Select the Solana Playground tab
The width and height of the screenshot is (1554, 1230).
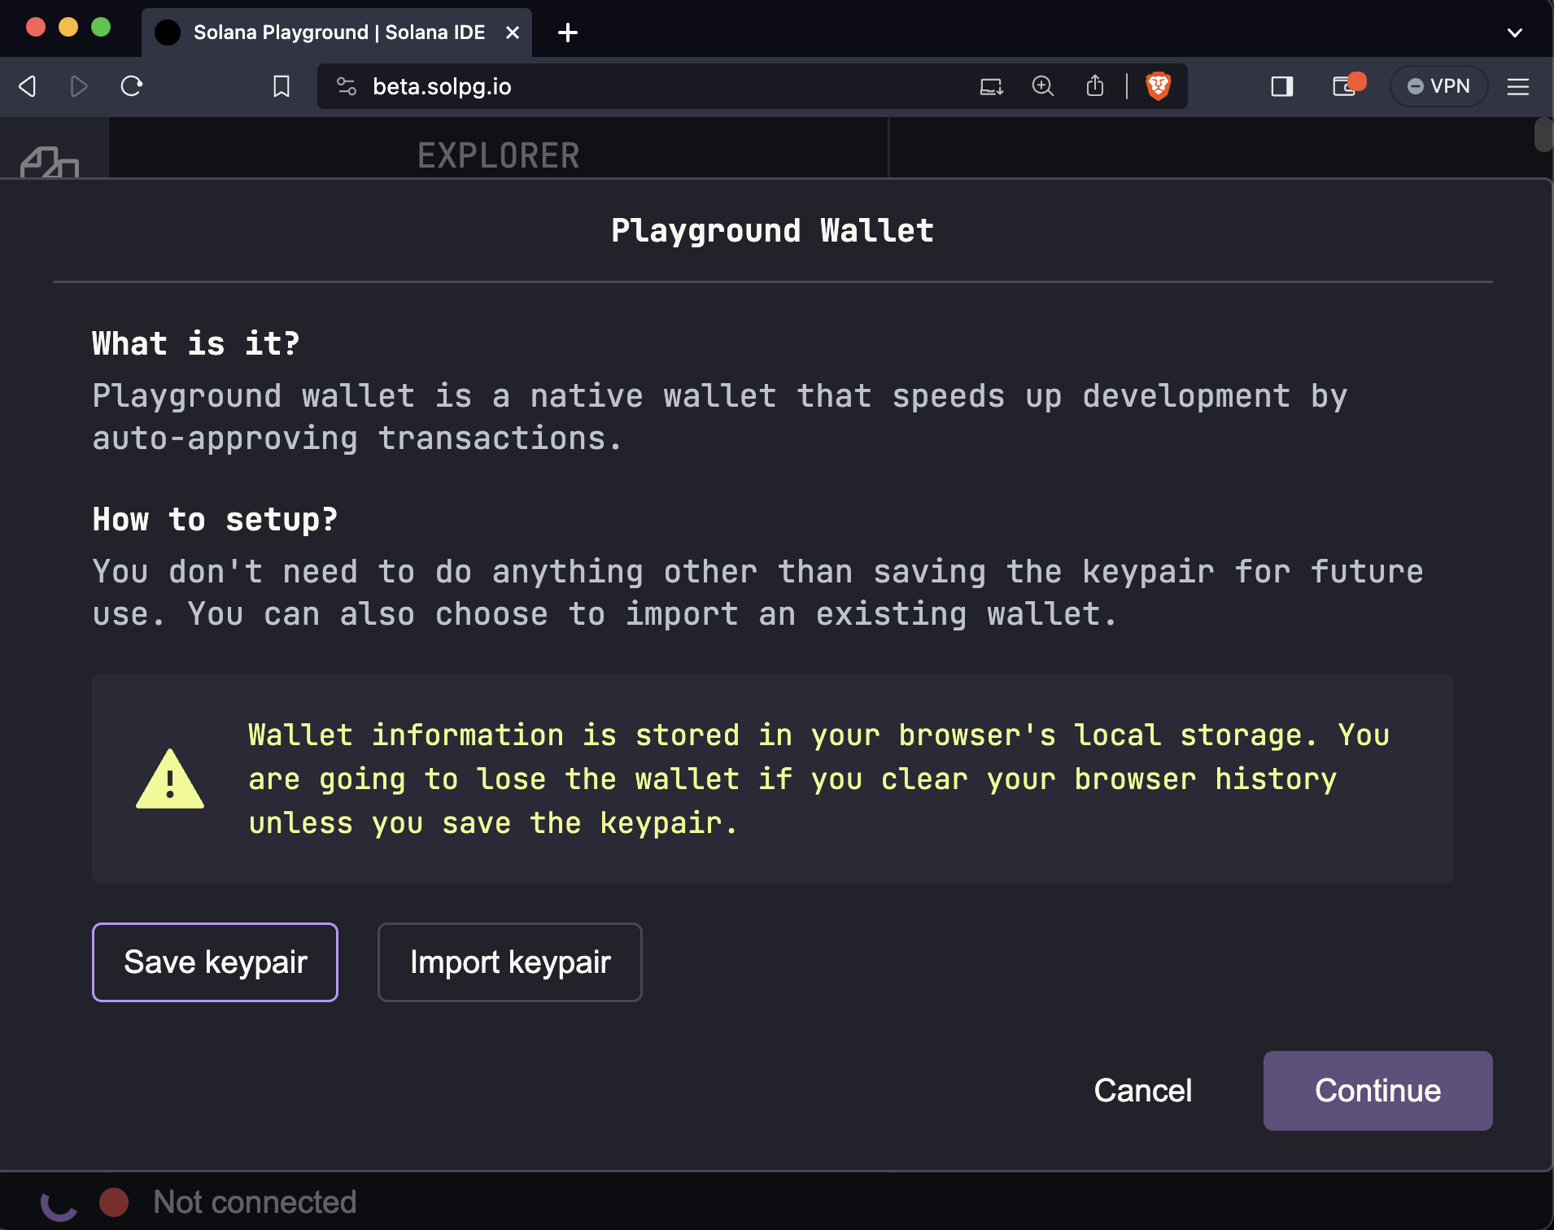[x=337, y=33]
